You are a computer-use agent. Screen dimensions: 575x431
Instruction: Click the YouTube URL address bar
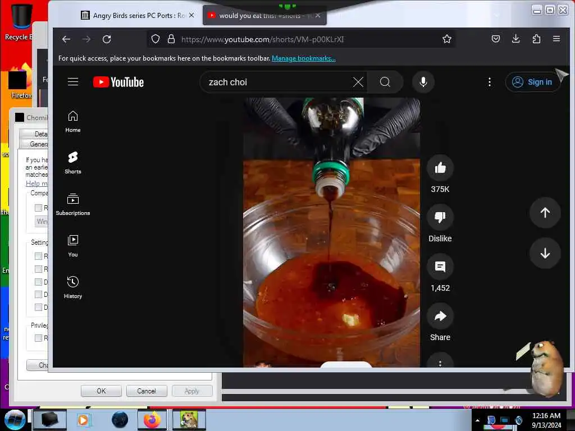click(x=302, y=39)
